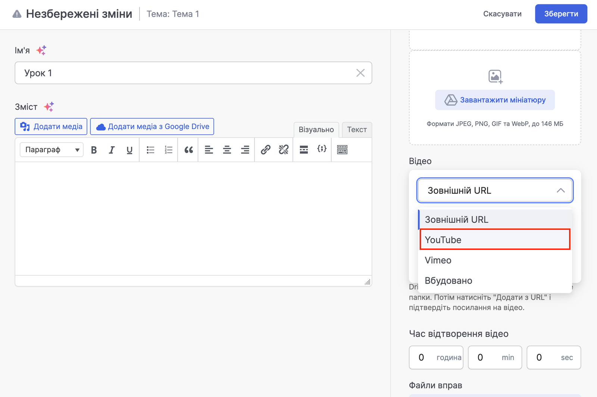Screen dimensions: 597x397
Task: Click the Файли вправ heading
Action: pos(435,385)
